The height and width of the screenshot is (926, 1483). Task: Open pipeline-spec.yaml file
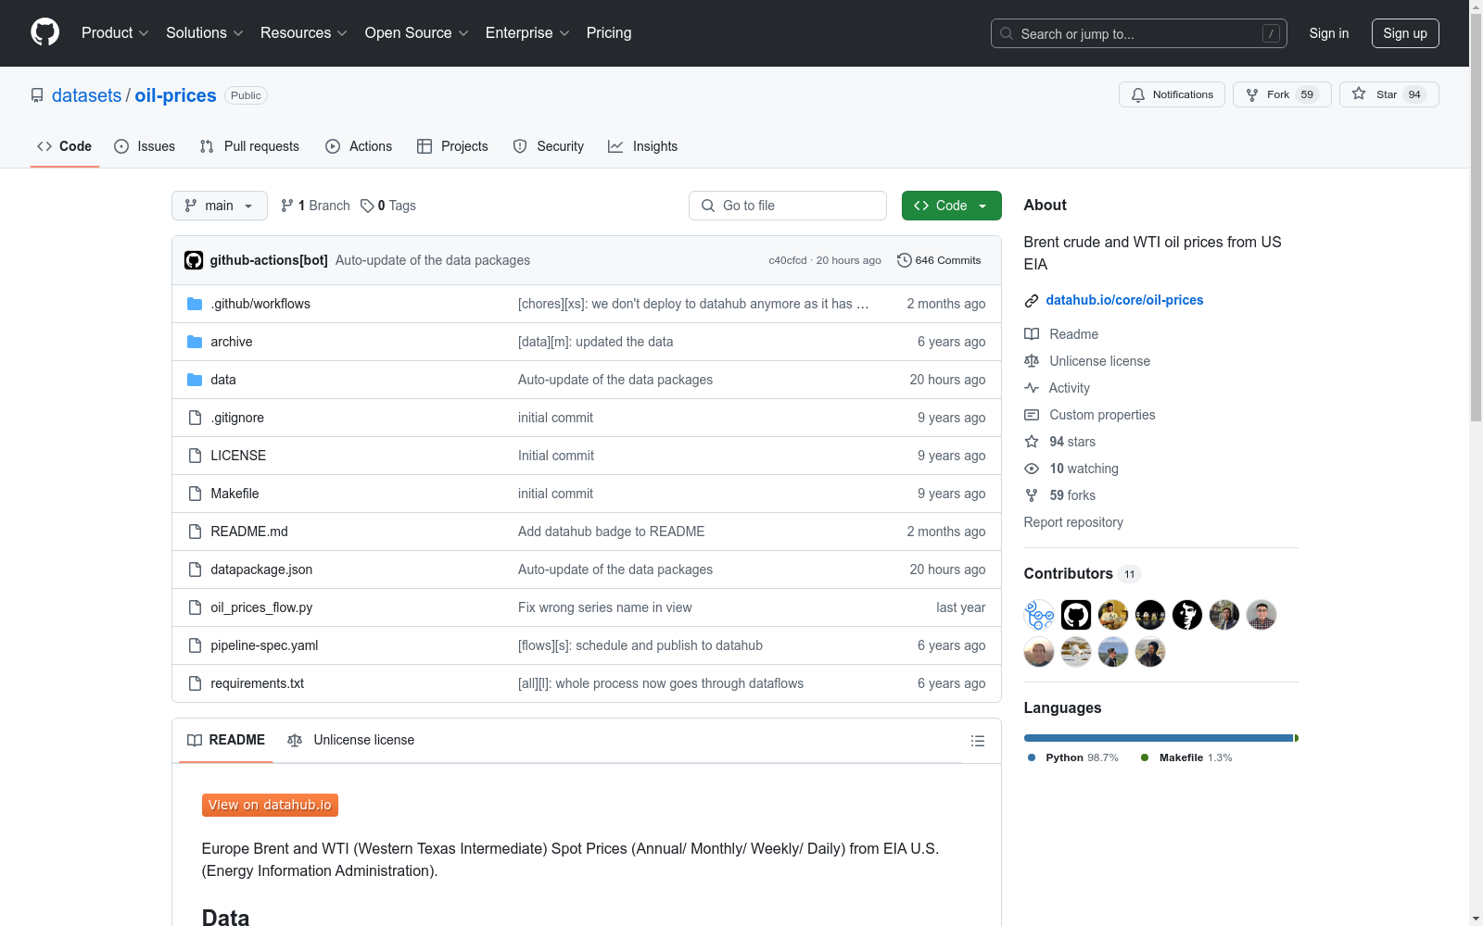(264, 645)
